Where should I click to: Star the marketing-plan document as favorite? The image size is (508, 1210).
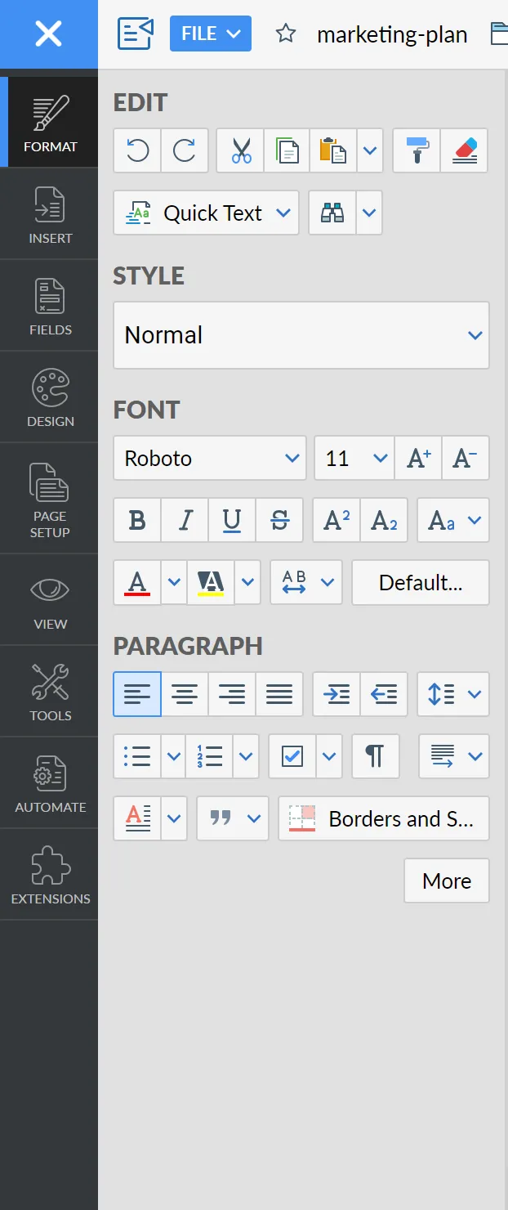(285, 34)
